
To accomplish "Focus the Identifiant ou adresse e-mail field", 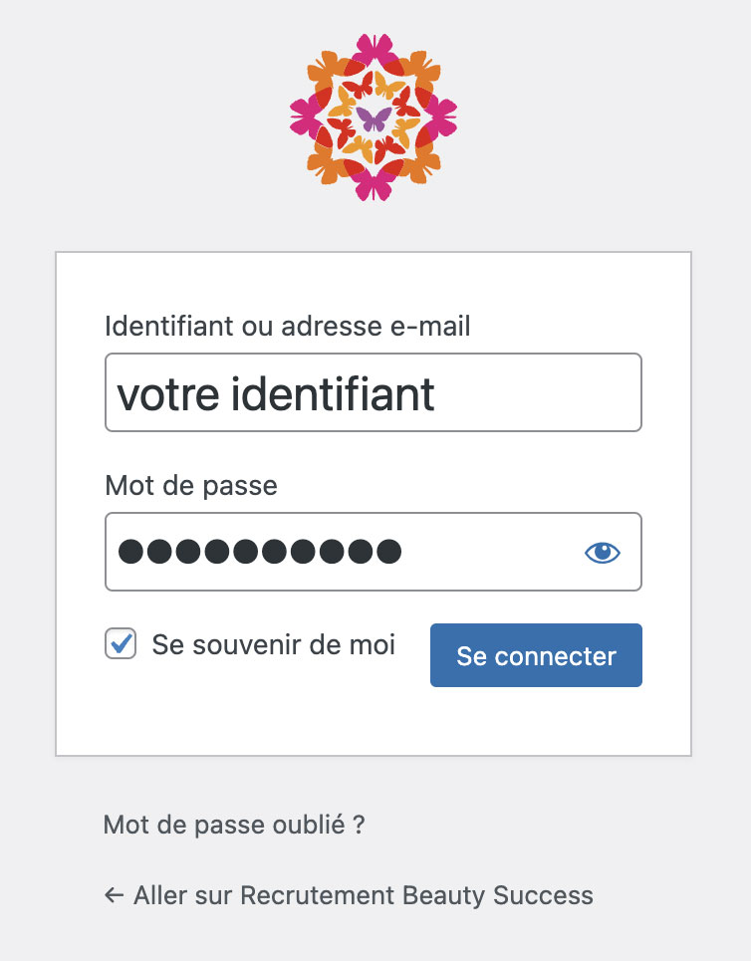I will tap(374, 392).
